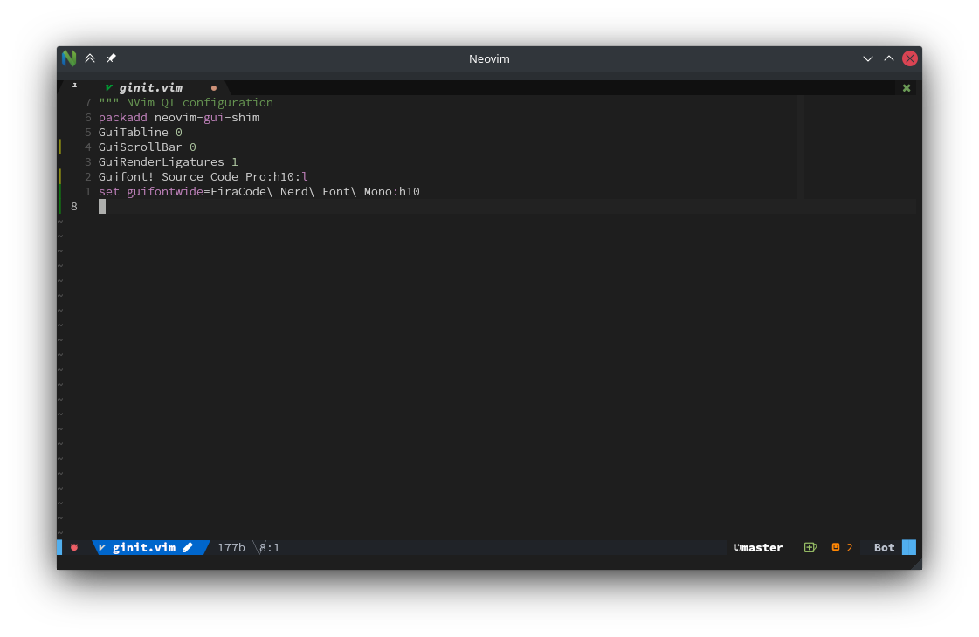The height and width of the screenshot is (637, 979).
Task: Toggle window shade with the double chevron icon
Action: (x=90, y=58)
